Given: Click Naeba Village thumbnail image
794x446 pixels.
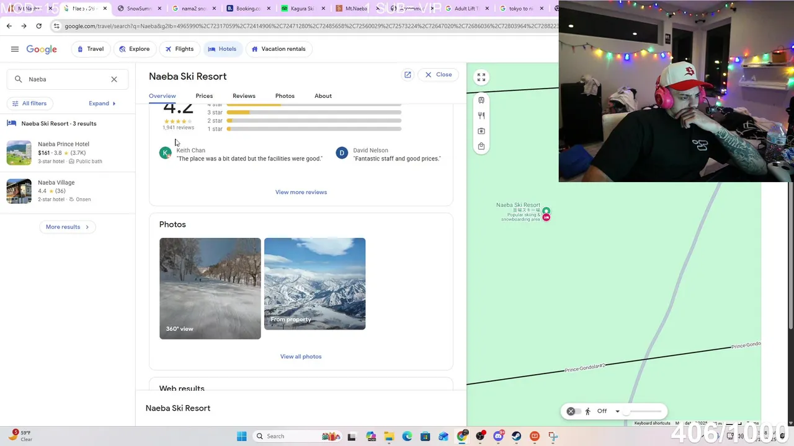Looking at the screenshot, I should 19,191.
